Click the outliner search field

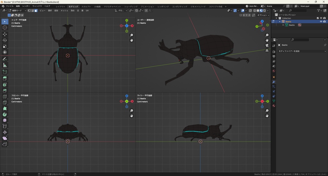[298, 11]
